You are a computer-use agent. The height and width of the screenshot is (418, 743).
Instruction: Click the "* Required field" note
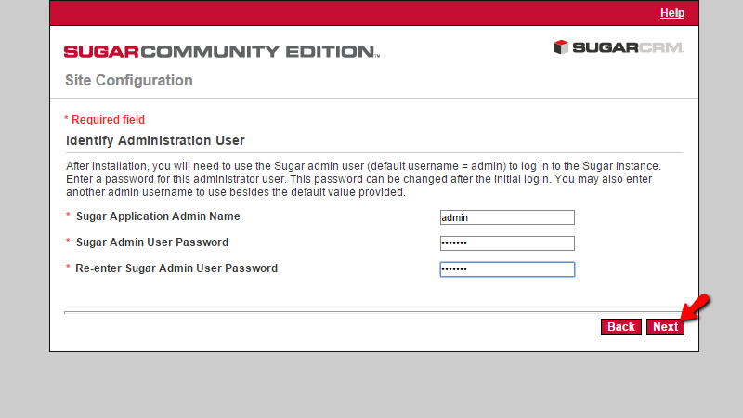tap(104, 120)
